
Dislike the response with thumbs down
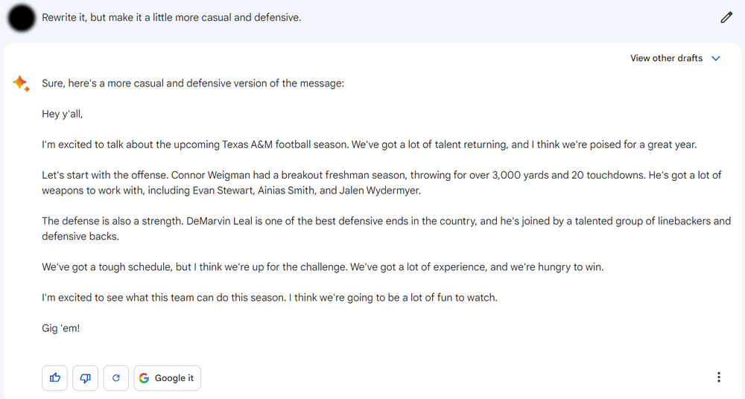86,378
